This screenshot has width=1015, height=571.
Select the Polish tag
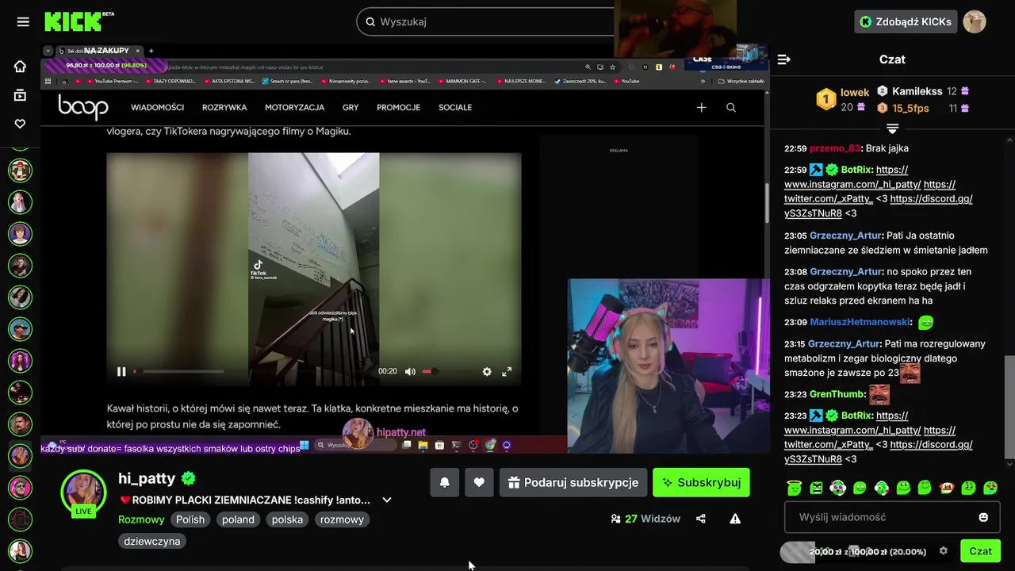point(190,519)
